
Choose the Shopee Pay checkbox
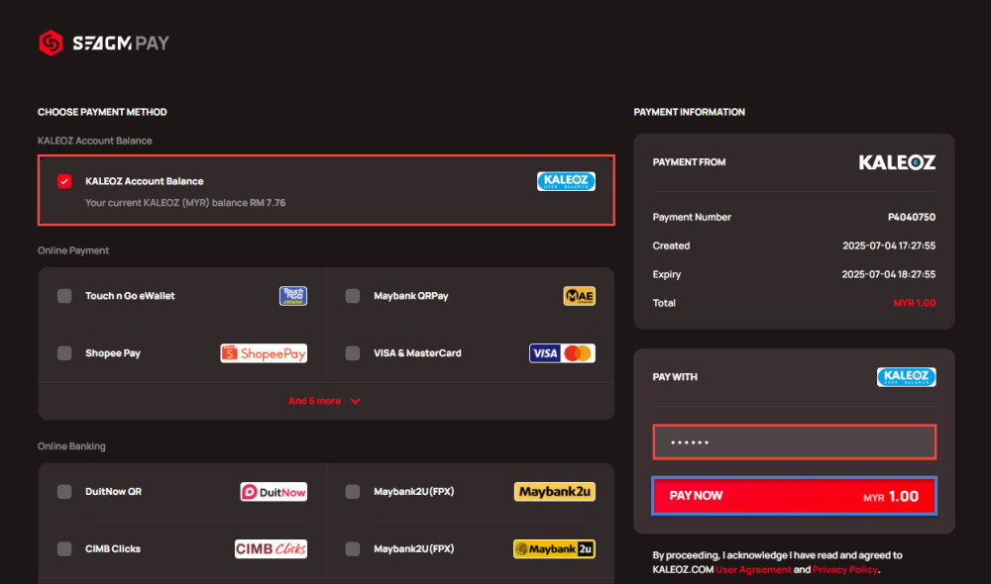64,353
